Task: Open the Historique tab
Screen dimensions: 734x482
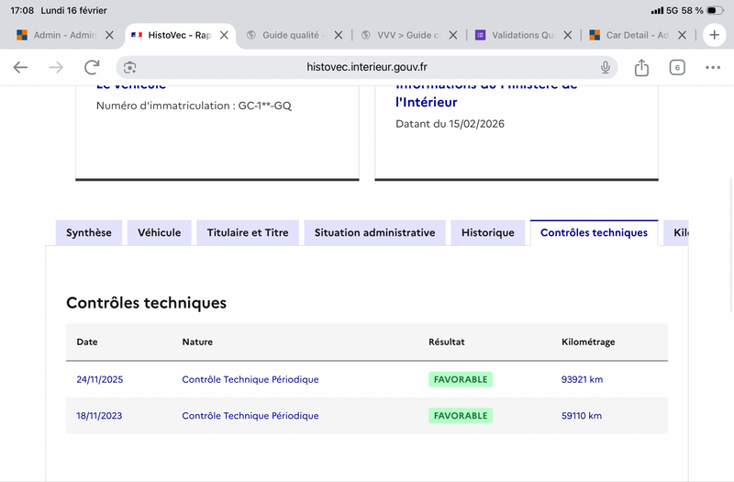Action: (488, 233)
